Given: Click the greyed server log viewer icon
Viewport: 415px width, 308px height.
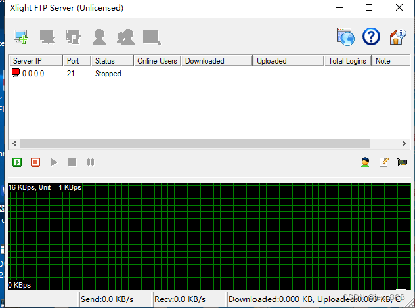Looking at the screenshot, I should point(152,37).
